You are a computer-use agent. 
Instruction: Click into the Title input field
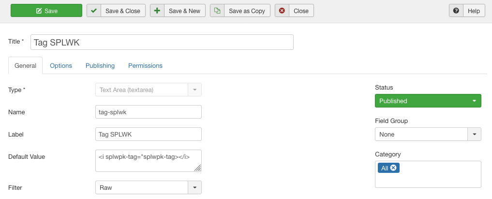162,42
